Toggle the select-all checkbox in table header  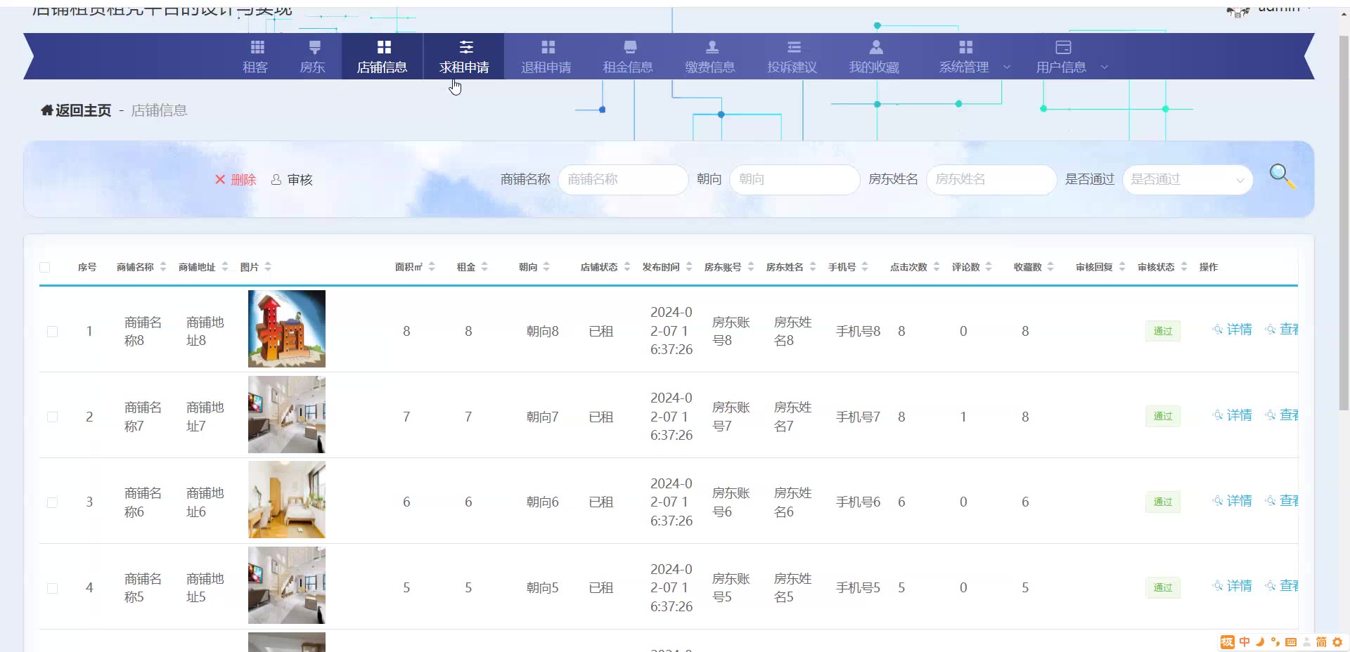coord(45,267)
